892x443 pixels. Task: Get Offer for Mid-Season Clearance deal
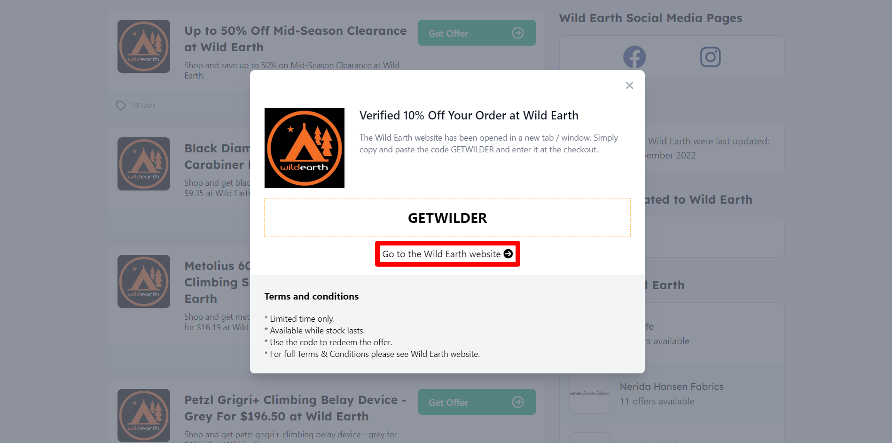477,33
